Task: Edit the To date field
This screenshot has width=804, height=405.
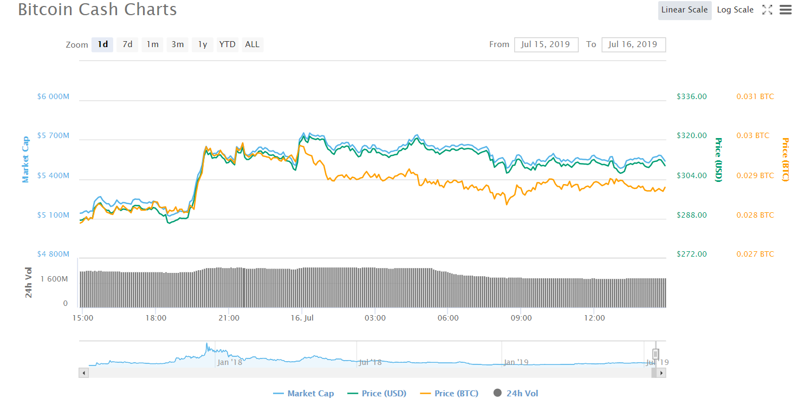Action: coord(633,44)
